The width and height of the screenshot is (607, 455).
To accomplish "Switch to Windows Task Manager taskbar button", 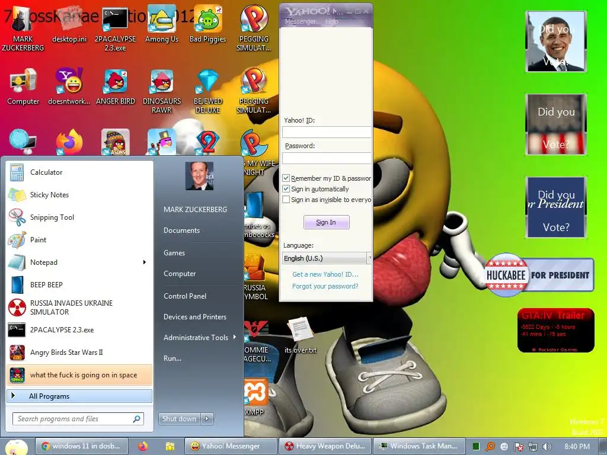I will coord(418,446).
